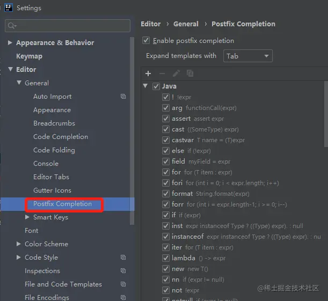Image resolution: width=328 pixels, height=301 pixels.
Task: Toggle the forr template checkbox
Action: [166, 204]
